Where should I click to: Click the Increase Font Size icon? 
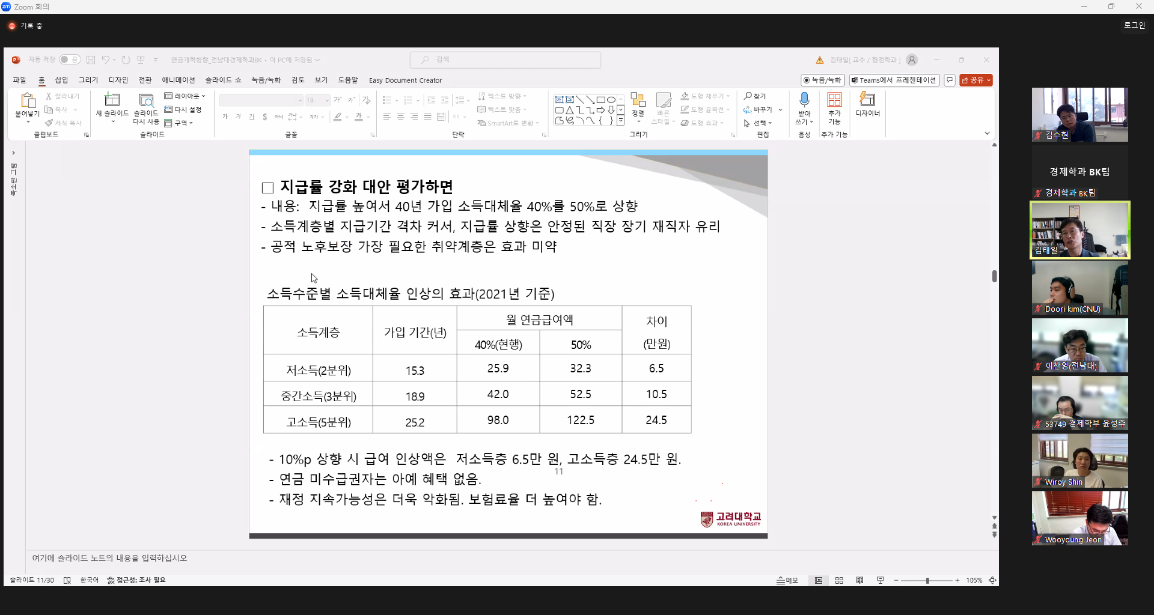point(338,100)
